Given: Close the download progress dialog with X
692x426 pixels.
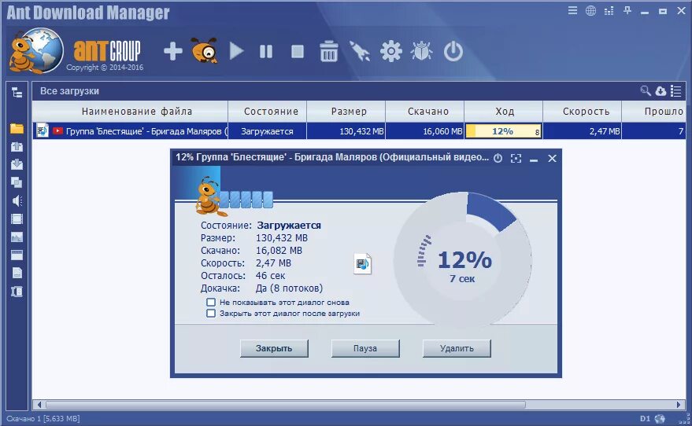Looking at the screenshot, I should point(552,158).
